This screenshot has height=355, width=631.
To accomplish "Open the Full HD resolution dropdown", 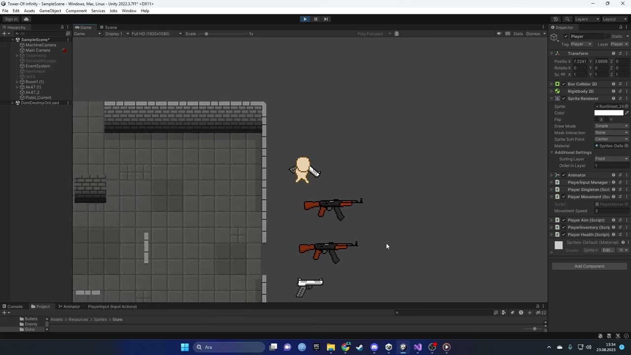I will tap(150, 34).
